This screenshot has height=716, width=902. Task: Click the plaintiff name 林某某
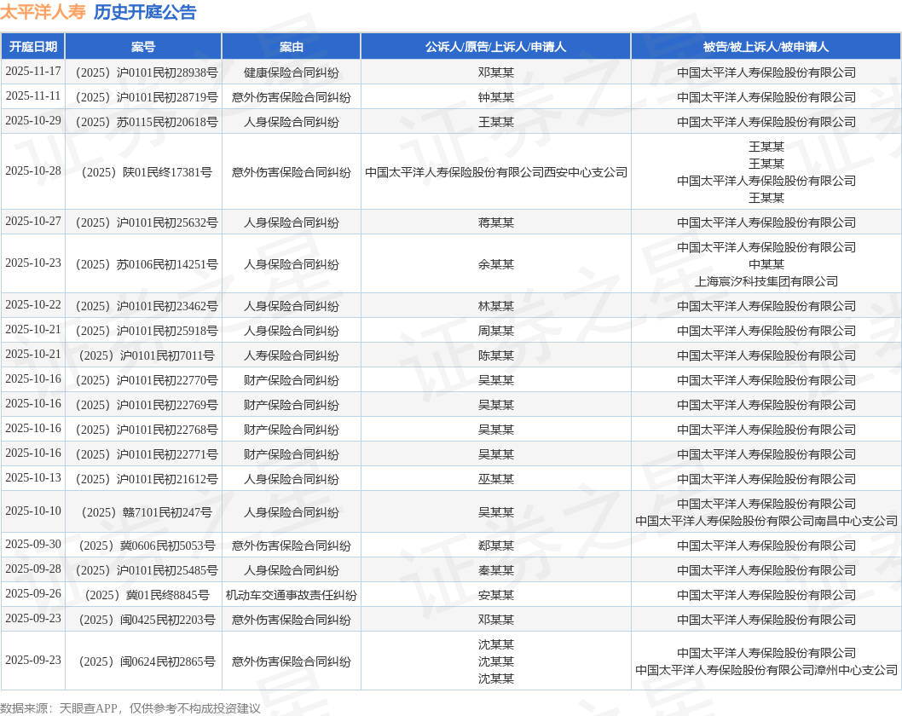pos(496,306)
